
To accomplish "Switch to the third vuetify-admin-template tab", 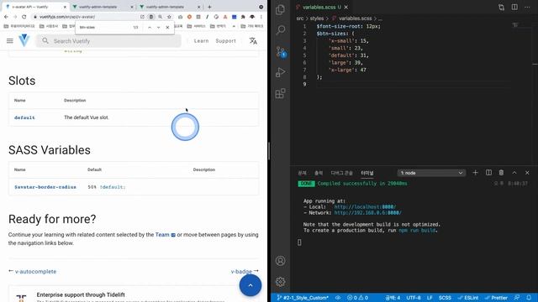I will coord(170,7).
